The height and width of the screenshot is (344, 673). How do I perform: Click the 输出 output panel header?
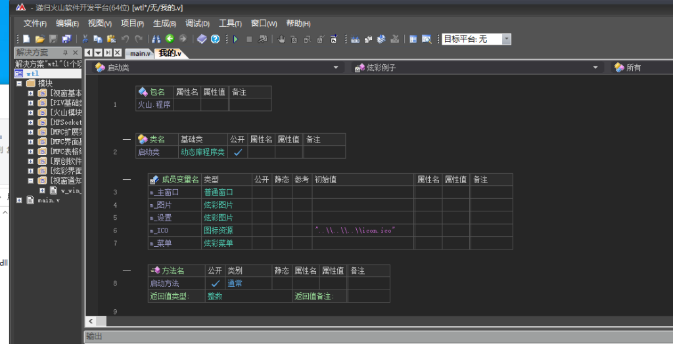pos(378,337)
